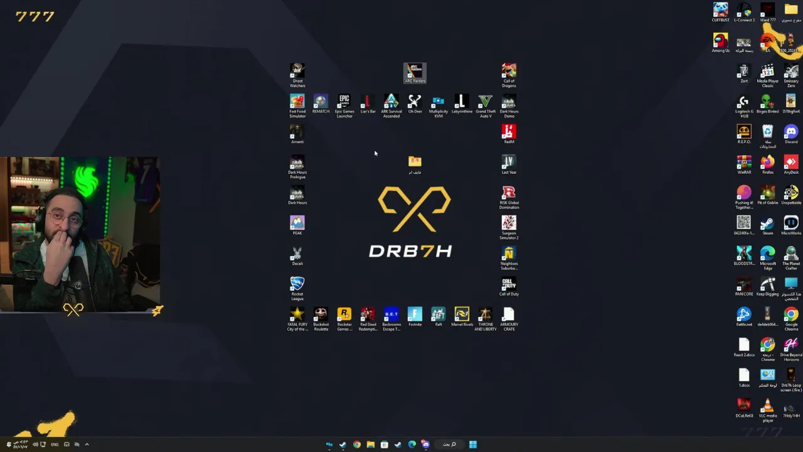The height and width of the screenshot is (452, 803).
Task: Open the ARMOURY CRATE file icon
Action: coord(509,320)
